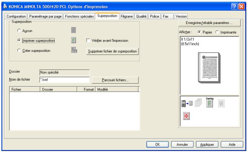
Task: Click Parcourir fichiers button
Action: click(115, 80)
